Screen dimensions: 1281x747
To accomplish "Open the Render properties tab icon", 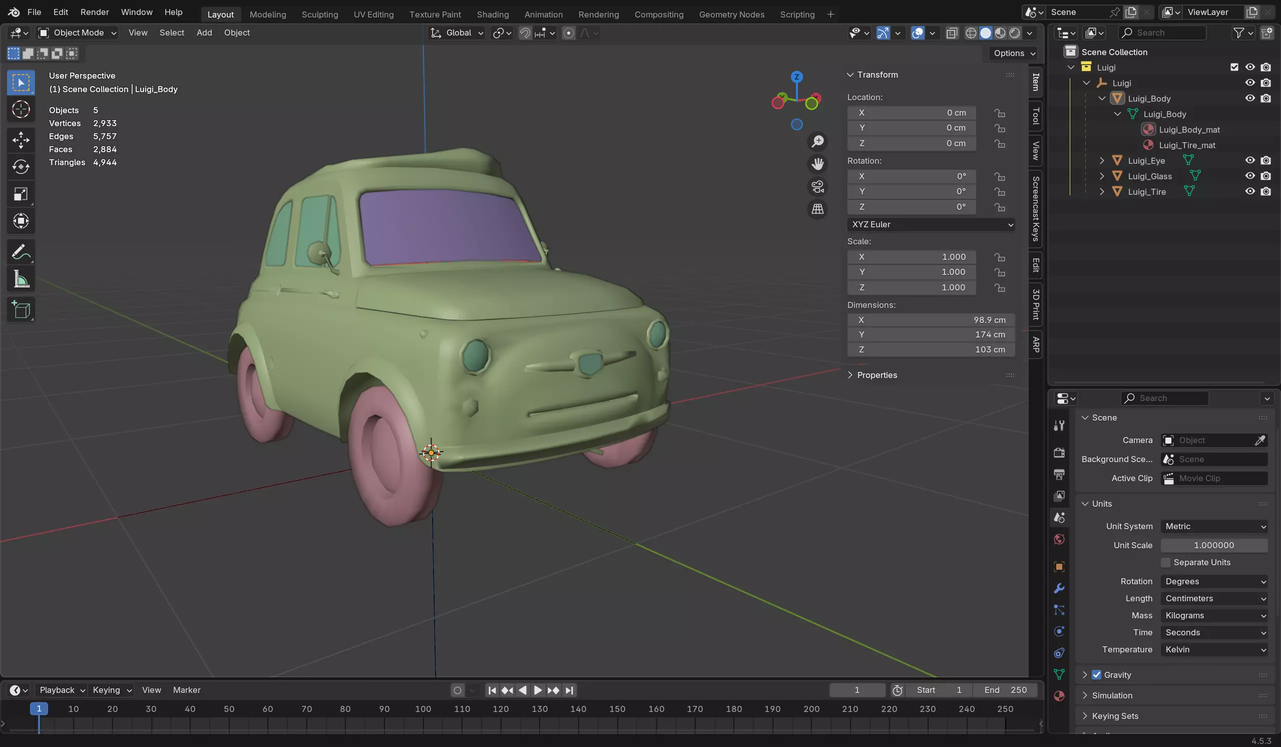I will (x=1059, y=452).
